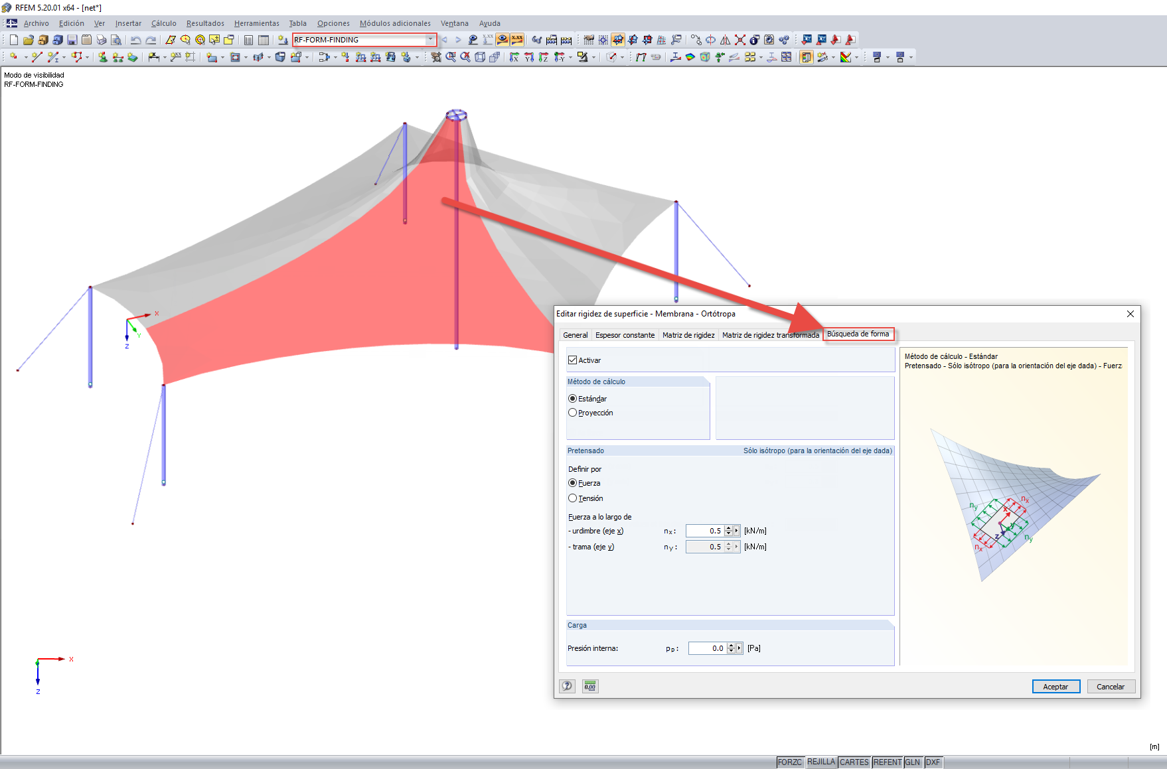Show the view in Z direction
The height and width of the screenshot is (769, 1167).
pos(544,57)
